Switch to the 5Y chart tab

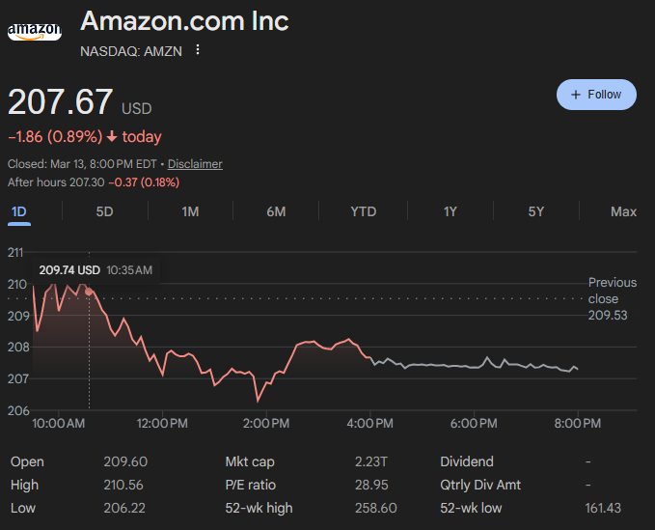536,211
